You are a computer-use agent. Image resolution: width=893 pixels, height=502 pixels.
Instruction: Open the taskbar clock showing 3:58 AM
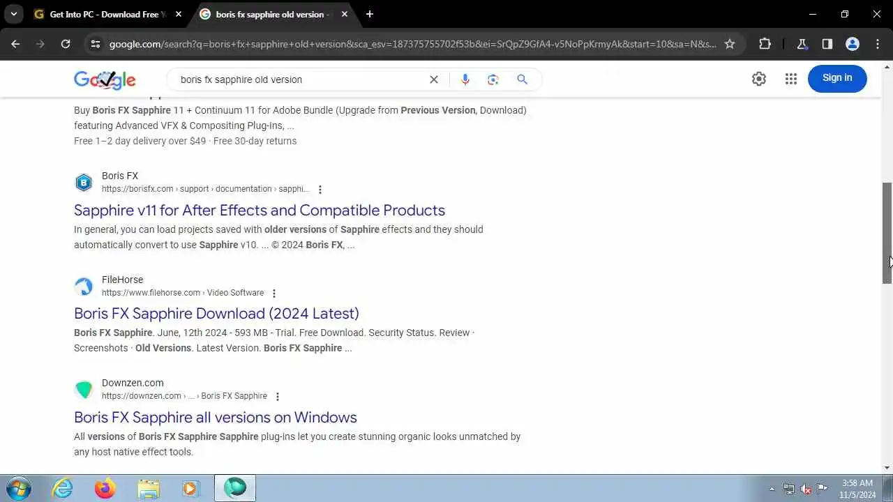click(x=857, y=489)
